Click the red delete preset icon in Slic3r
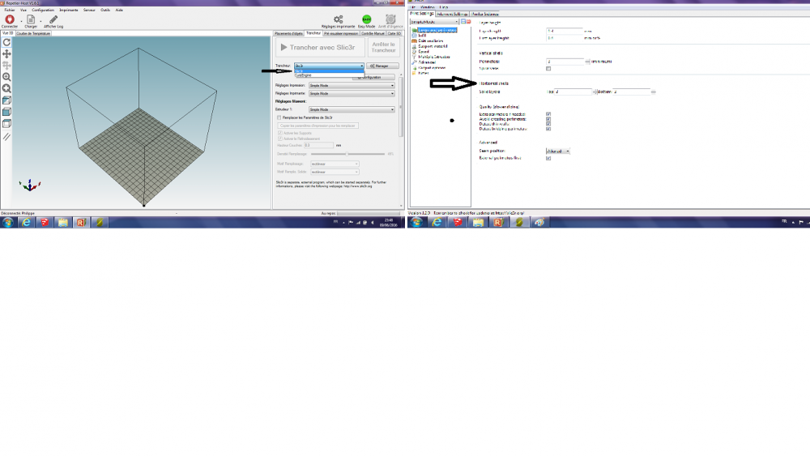Viewport: 810px width, 456px height. coord(468,22)
